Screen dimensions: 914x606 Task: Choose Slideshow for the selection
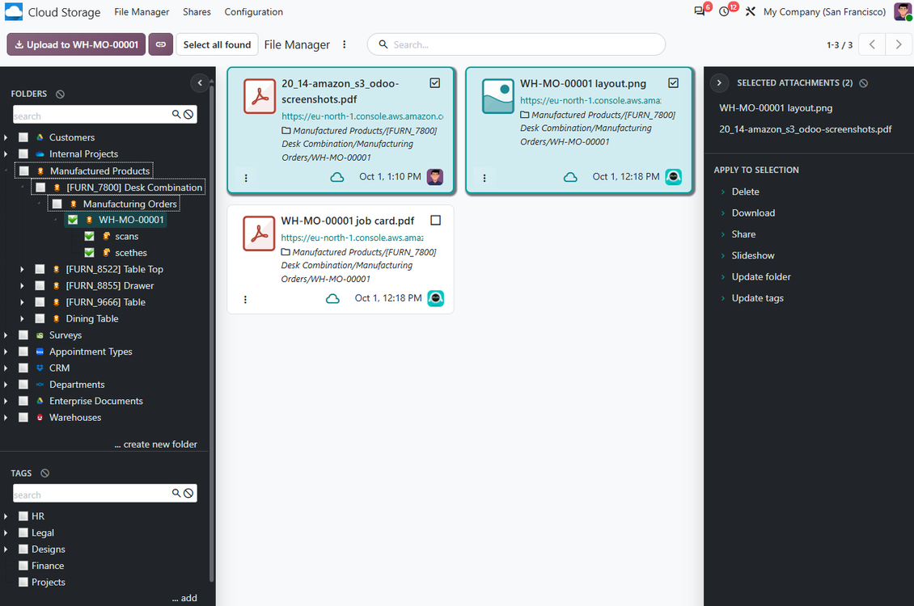pos(753,255)
